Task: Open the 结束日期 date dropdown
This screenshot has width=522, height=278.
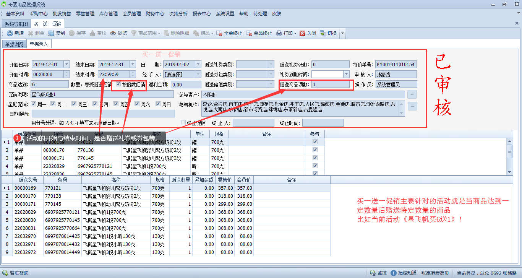Action: click(133, 64)
